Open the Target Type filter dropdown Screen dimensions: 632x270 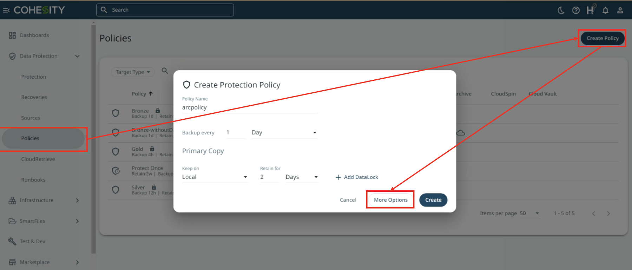[133, 72]
